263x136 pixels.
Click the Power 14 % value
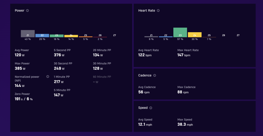(71, 39)
